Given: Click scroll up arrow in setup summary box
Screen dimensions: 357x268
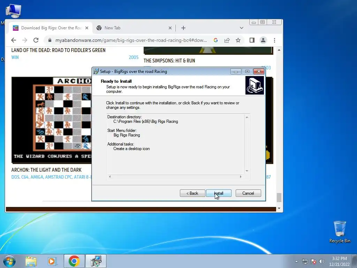Looking at the screenshot, I should tap(247, 117).
